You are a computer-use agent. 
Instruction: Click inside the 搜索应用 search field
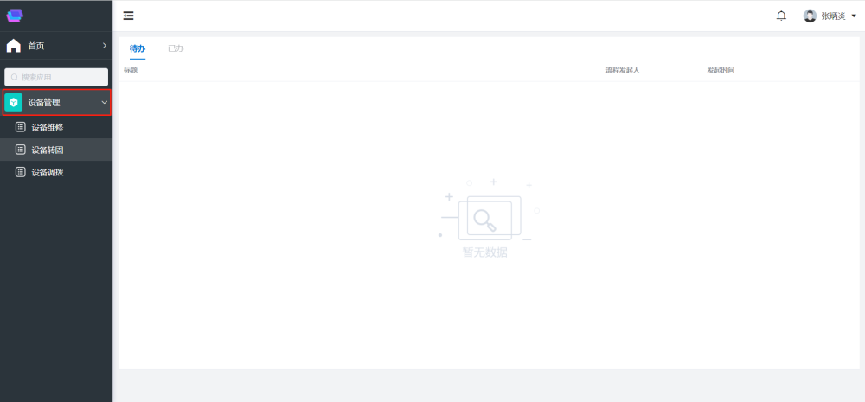61,77
